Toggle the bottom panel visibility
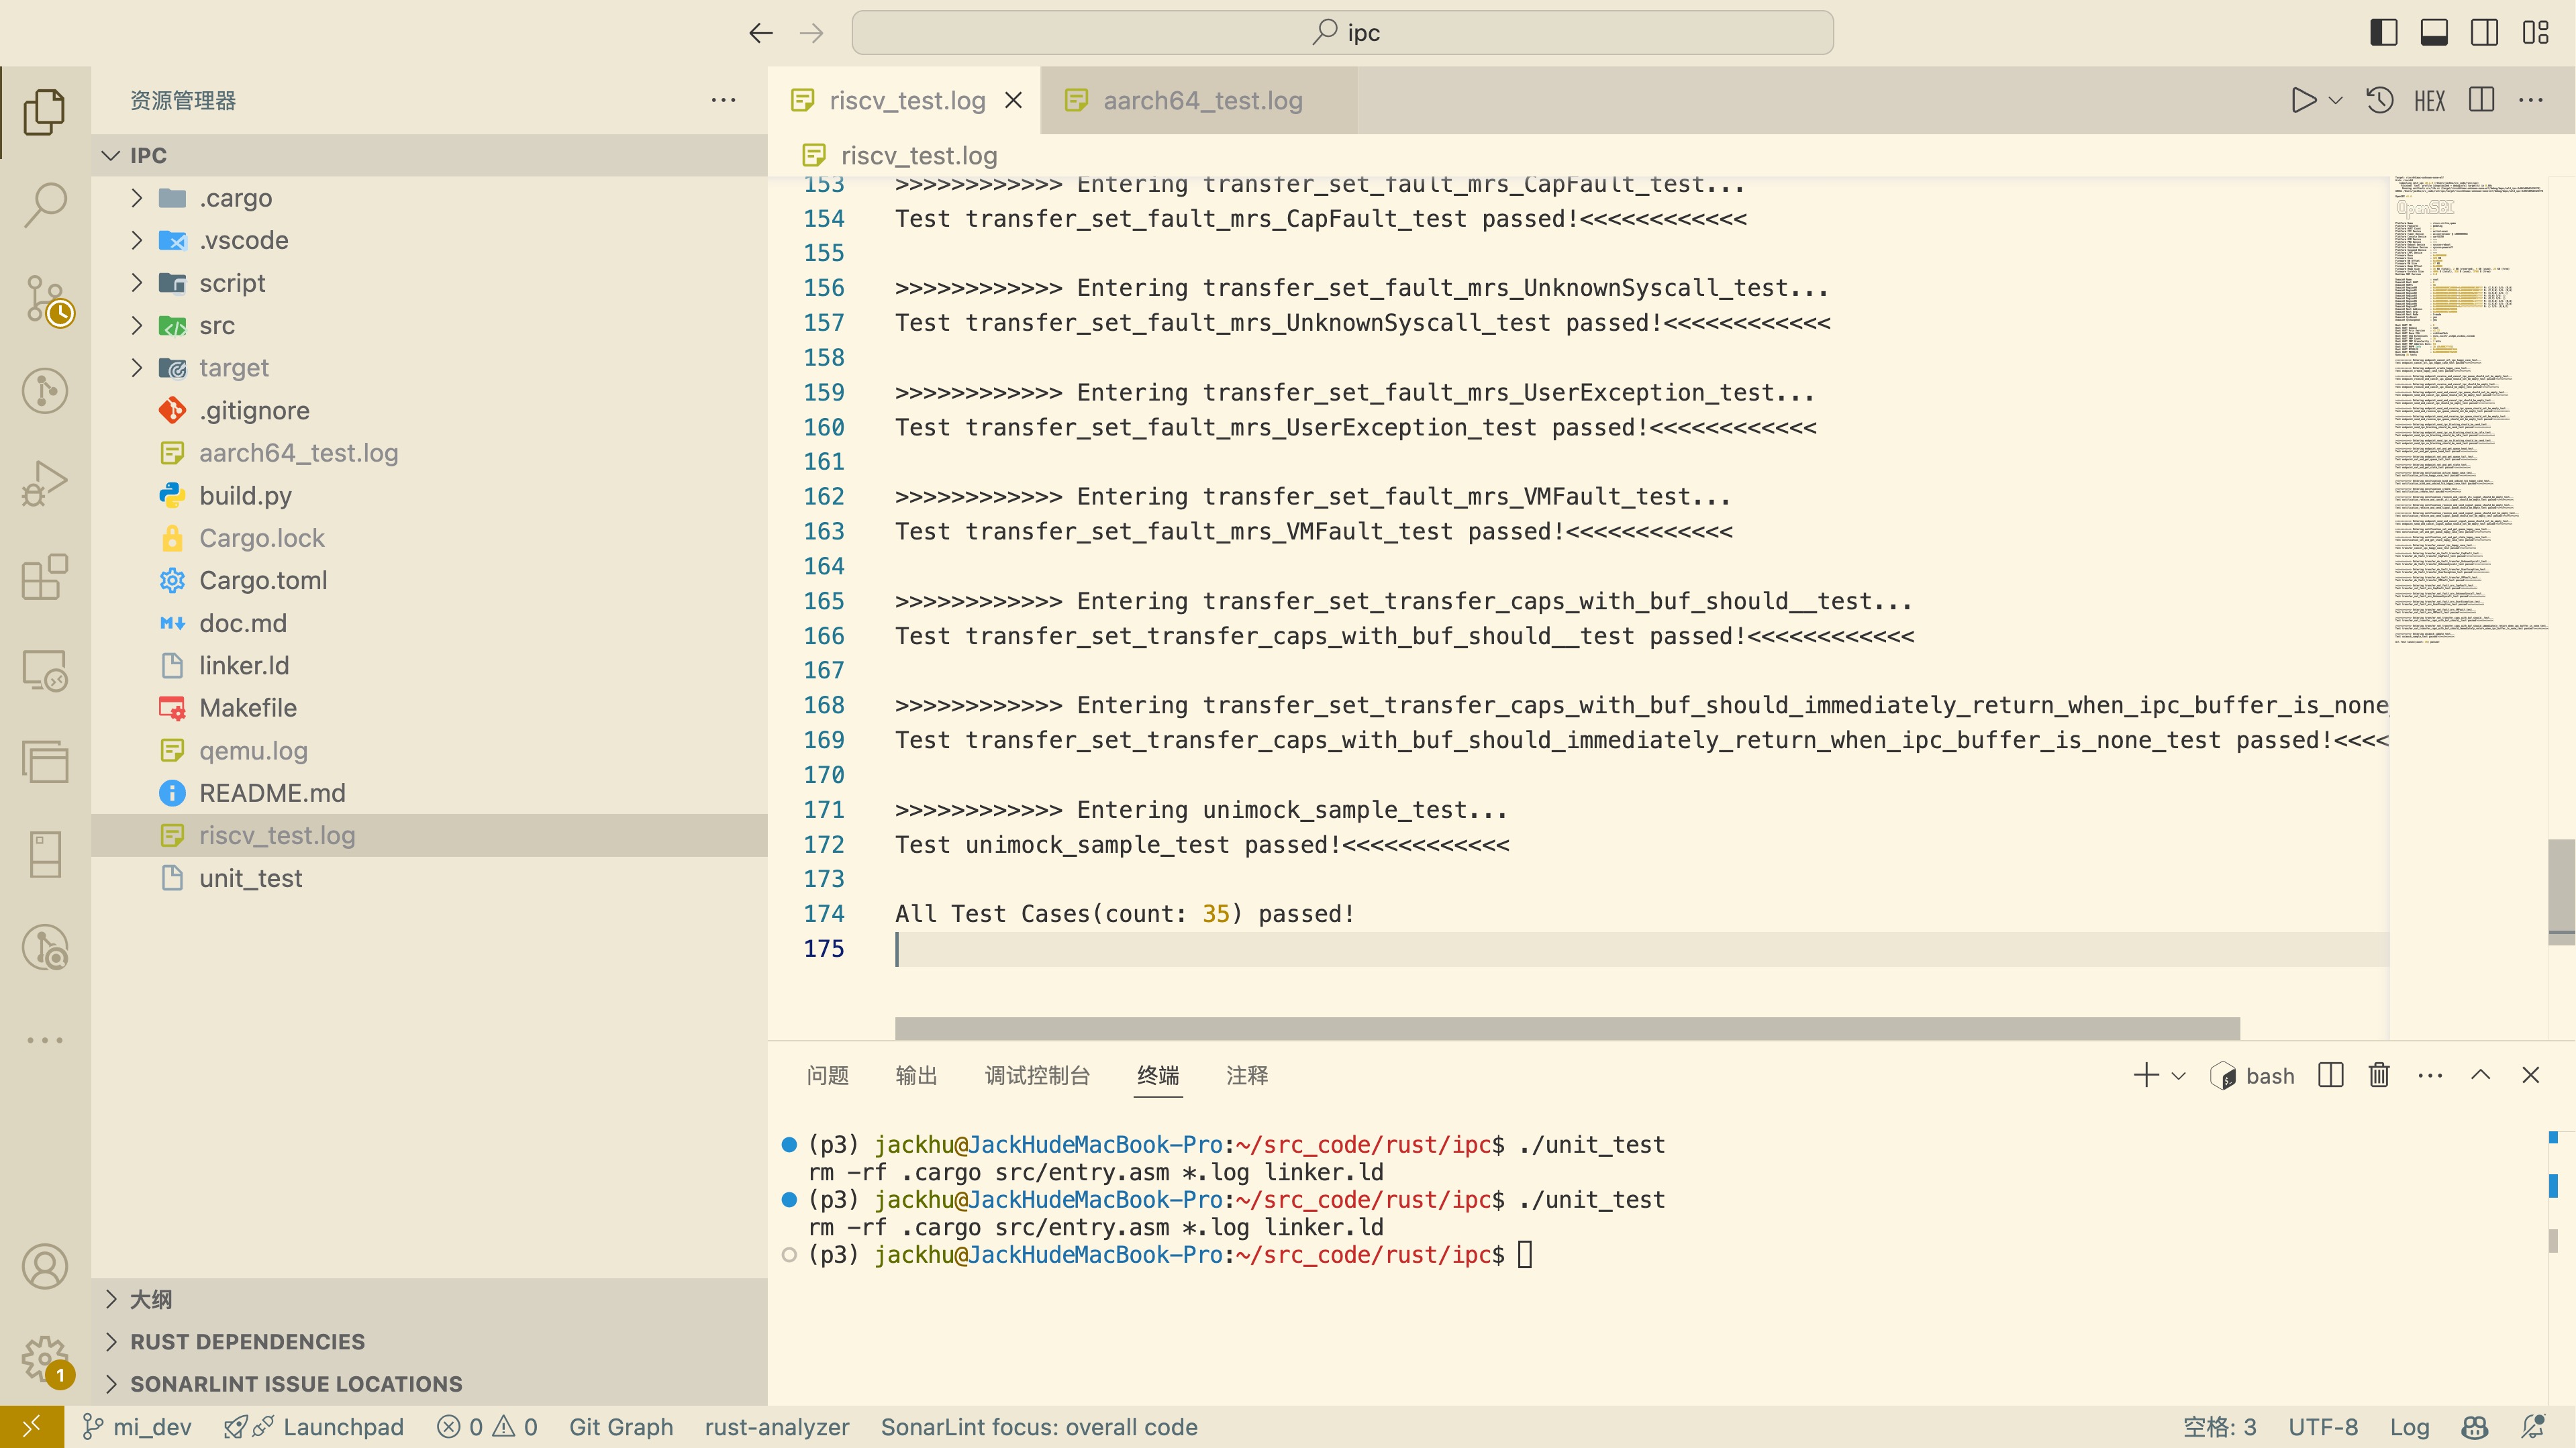The width and height of the screenshot is (2576, 1448). click(x=2434, y=33)
